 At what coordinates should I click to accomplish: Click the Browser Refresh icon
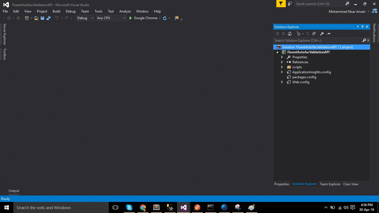click(165, 18)
